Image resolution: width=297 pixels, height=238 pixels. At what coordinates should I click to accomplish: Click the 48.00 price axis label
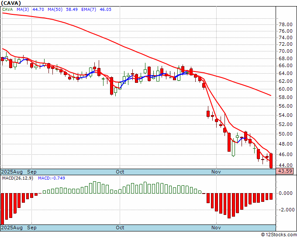[286, 144]
